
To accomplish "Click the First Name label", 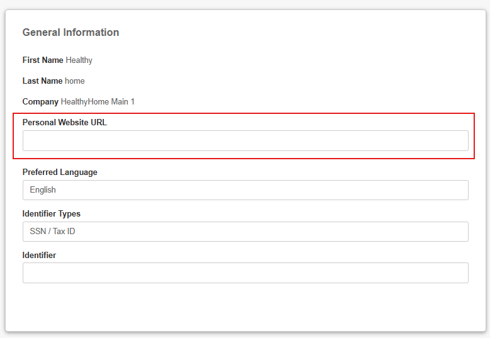I will (x=43, y=60).
